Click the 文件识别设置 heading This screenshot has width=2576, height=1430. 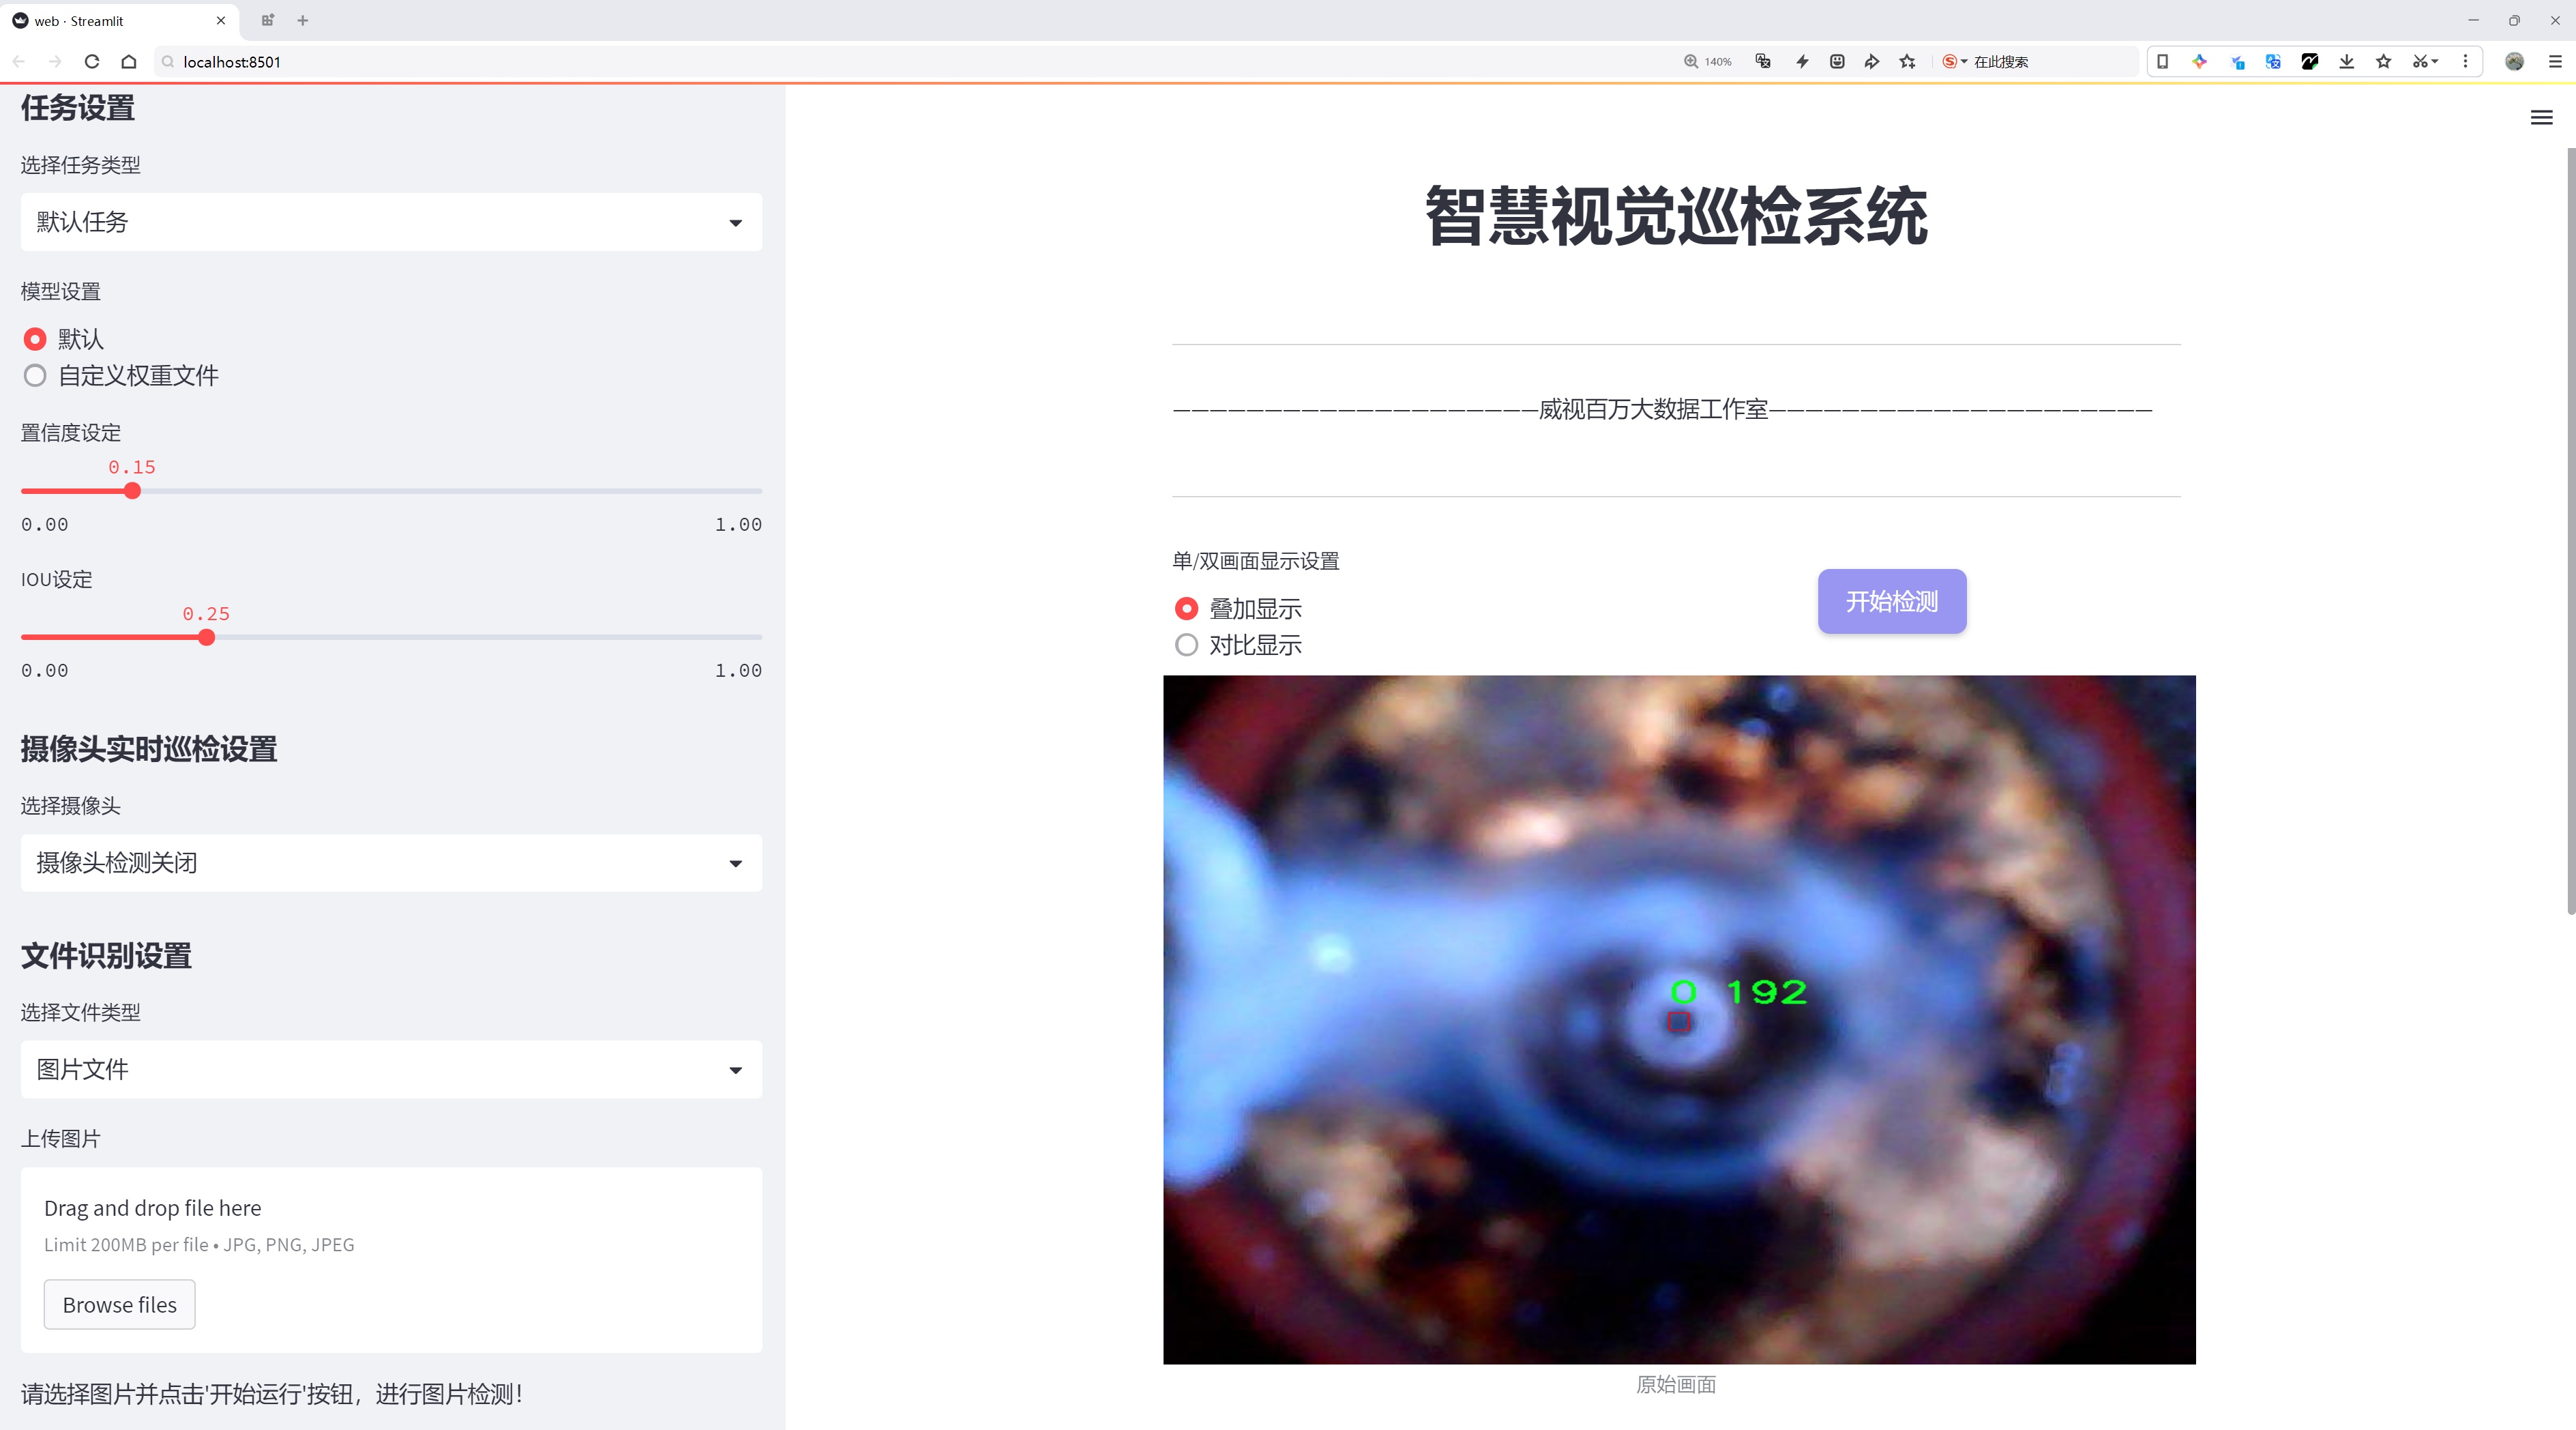point(106,956)
